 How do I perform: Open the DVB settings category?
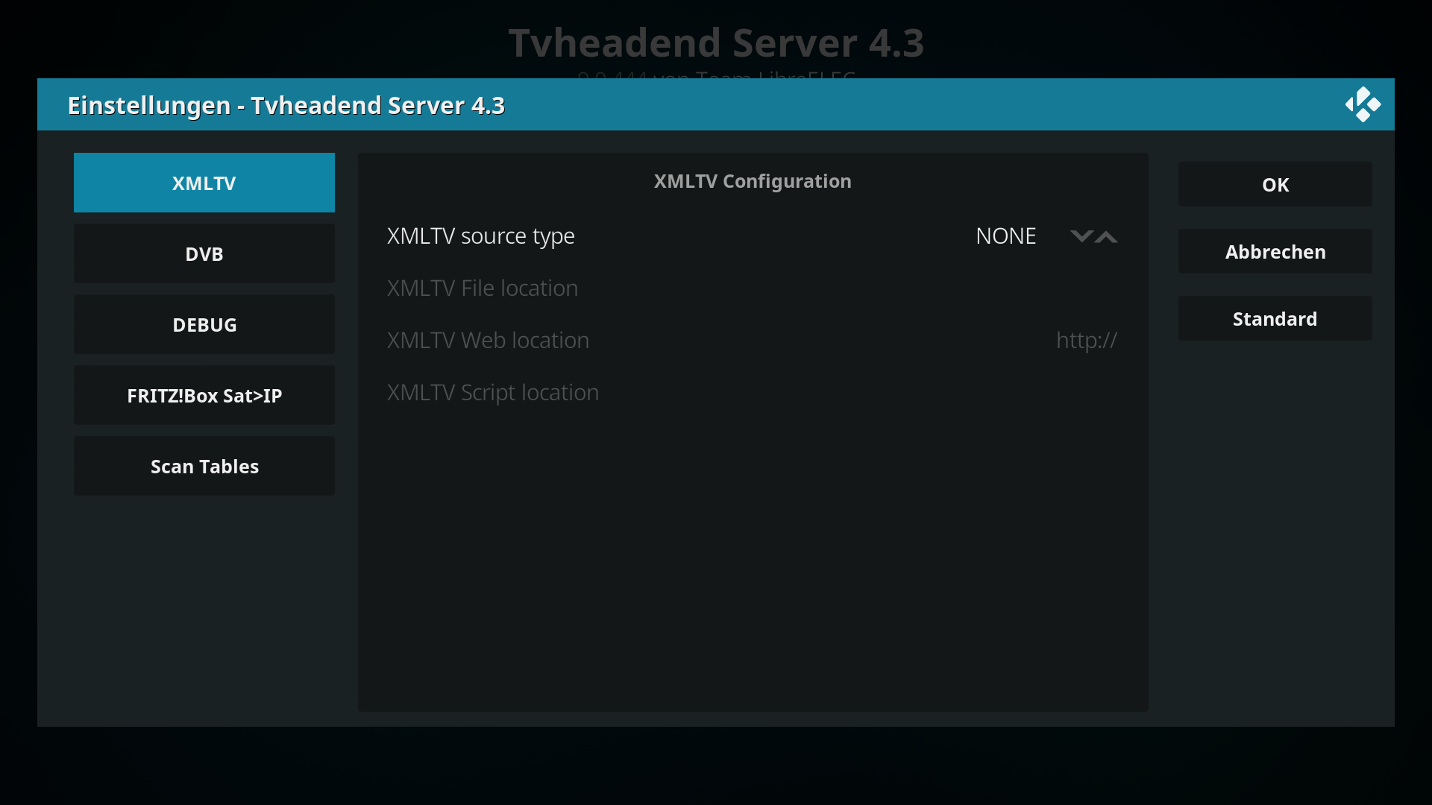pos(204,253)
